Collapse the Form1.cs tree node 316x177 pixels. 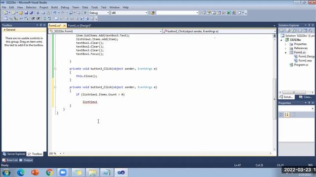[285, 53]
